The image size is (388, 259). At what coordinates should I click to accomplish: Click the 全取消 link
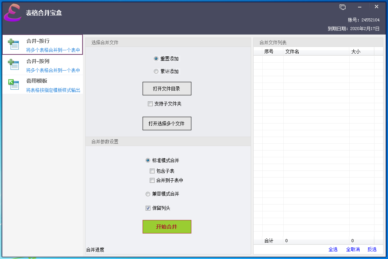tap(353, 249)
